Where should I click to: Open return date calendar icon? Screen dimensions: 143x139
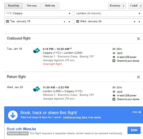(78, 21)
